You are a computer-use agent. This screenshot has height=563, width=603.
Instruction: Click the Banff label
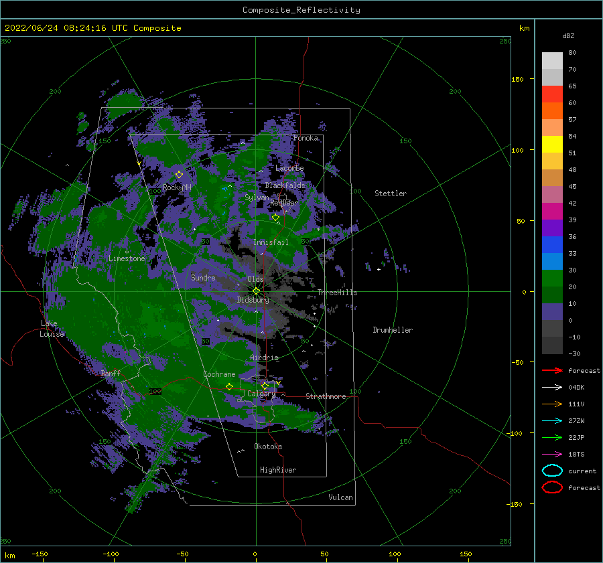pyautogui.click(x=111, y=373)
